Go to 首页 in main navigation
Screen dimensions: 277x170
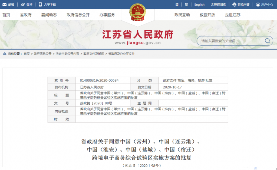[x=6, y=15]
